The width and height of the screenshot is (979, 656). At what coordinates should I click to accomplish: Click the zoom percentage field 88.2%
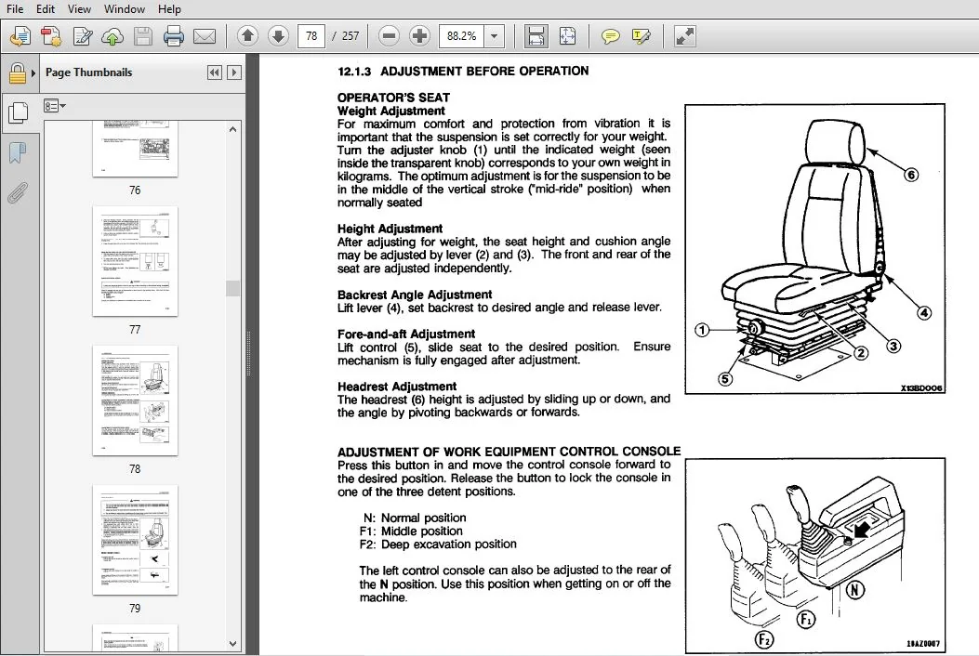(x=462, y=36)
